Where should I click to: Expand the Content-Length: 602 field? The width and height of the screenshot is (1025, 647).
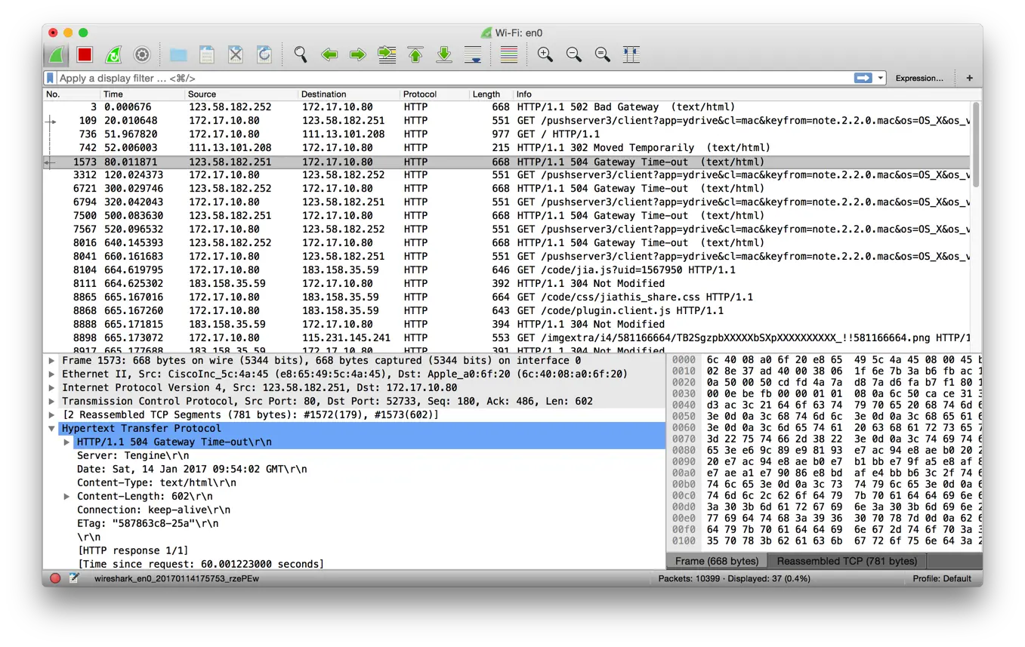point(66,497)
